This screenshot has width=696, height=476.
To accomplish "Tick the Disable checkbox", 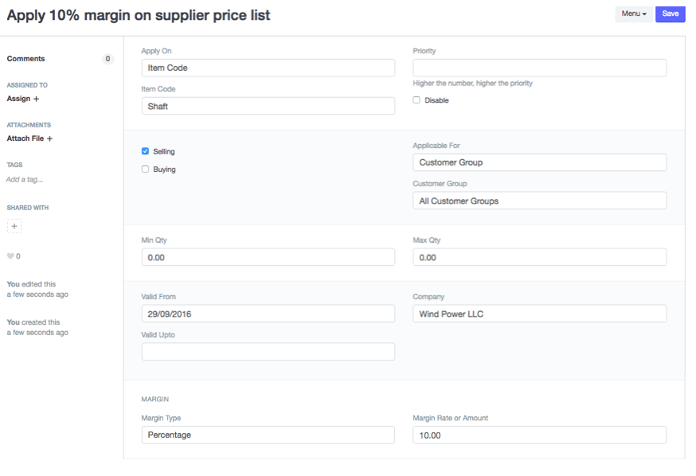I will coord(416,100).
